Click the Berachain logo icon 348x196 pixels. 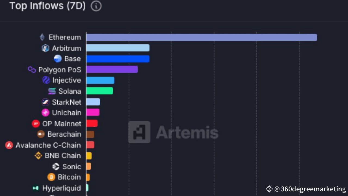coord(41,134)
